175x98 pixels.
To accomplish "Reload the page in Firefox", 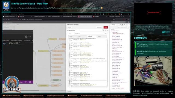I will point(9,19).
